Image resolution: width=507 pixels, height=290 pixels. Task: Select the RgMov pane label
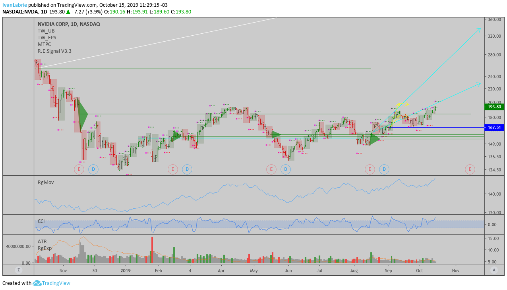pyautogui.click(x=46, y=182)
